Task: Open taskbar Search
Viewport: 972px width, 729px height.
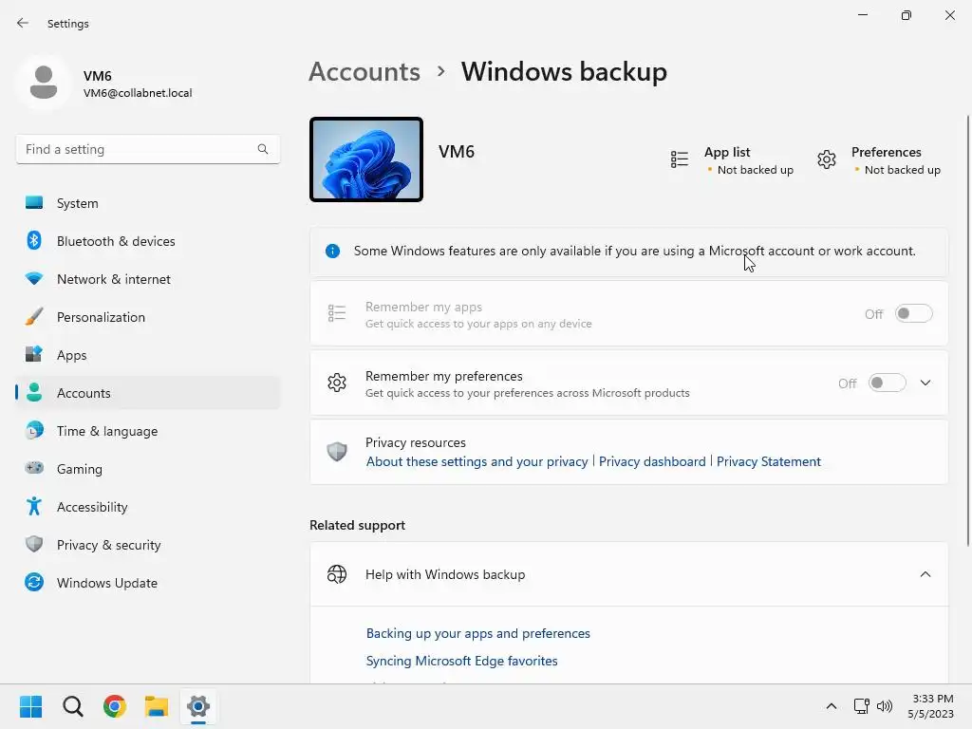Action: [x=72, y=706]
